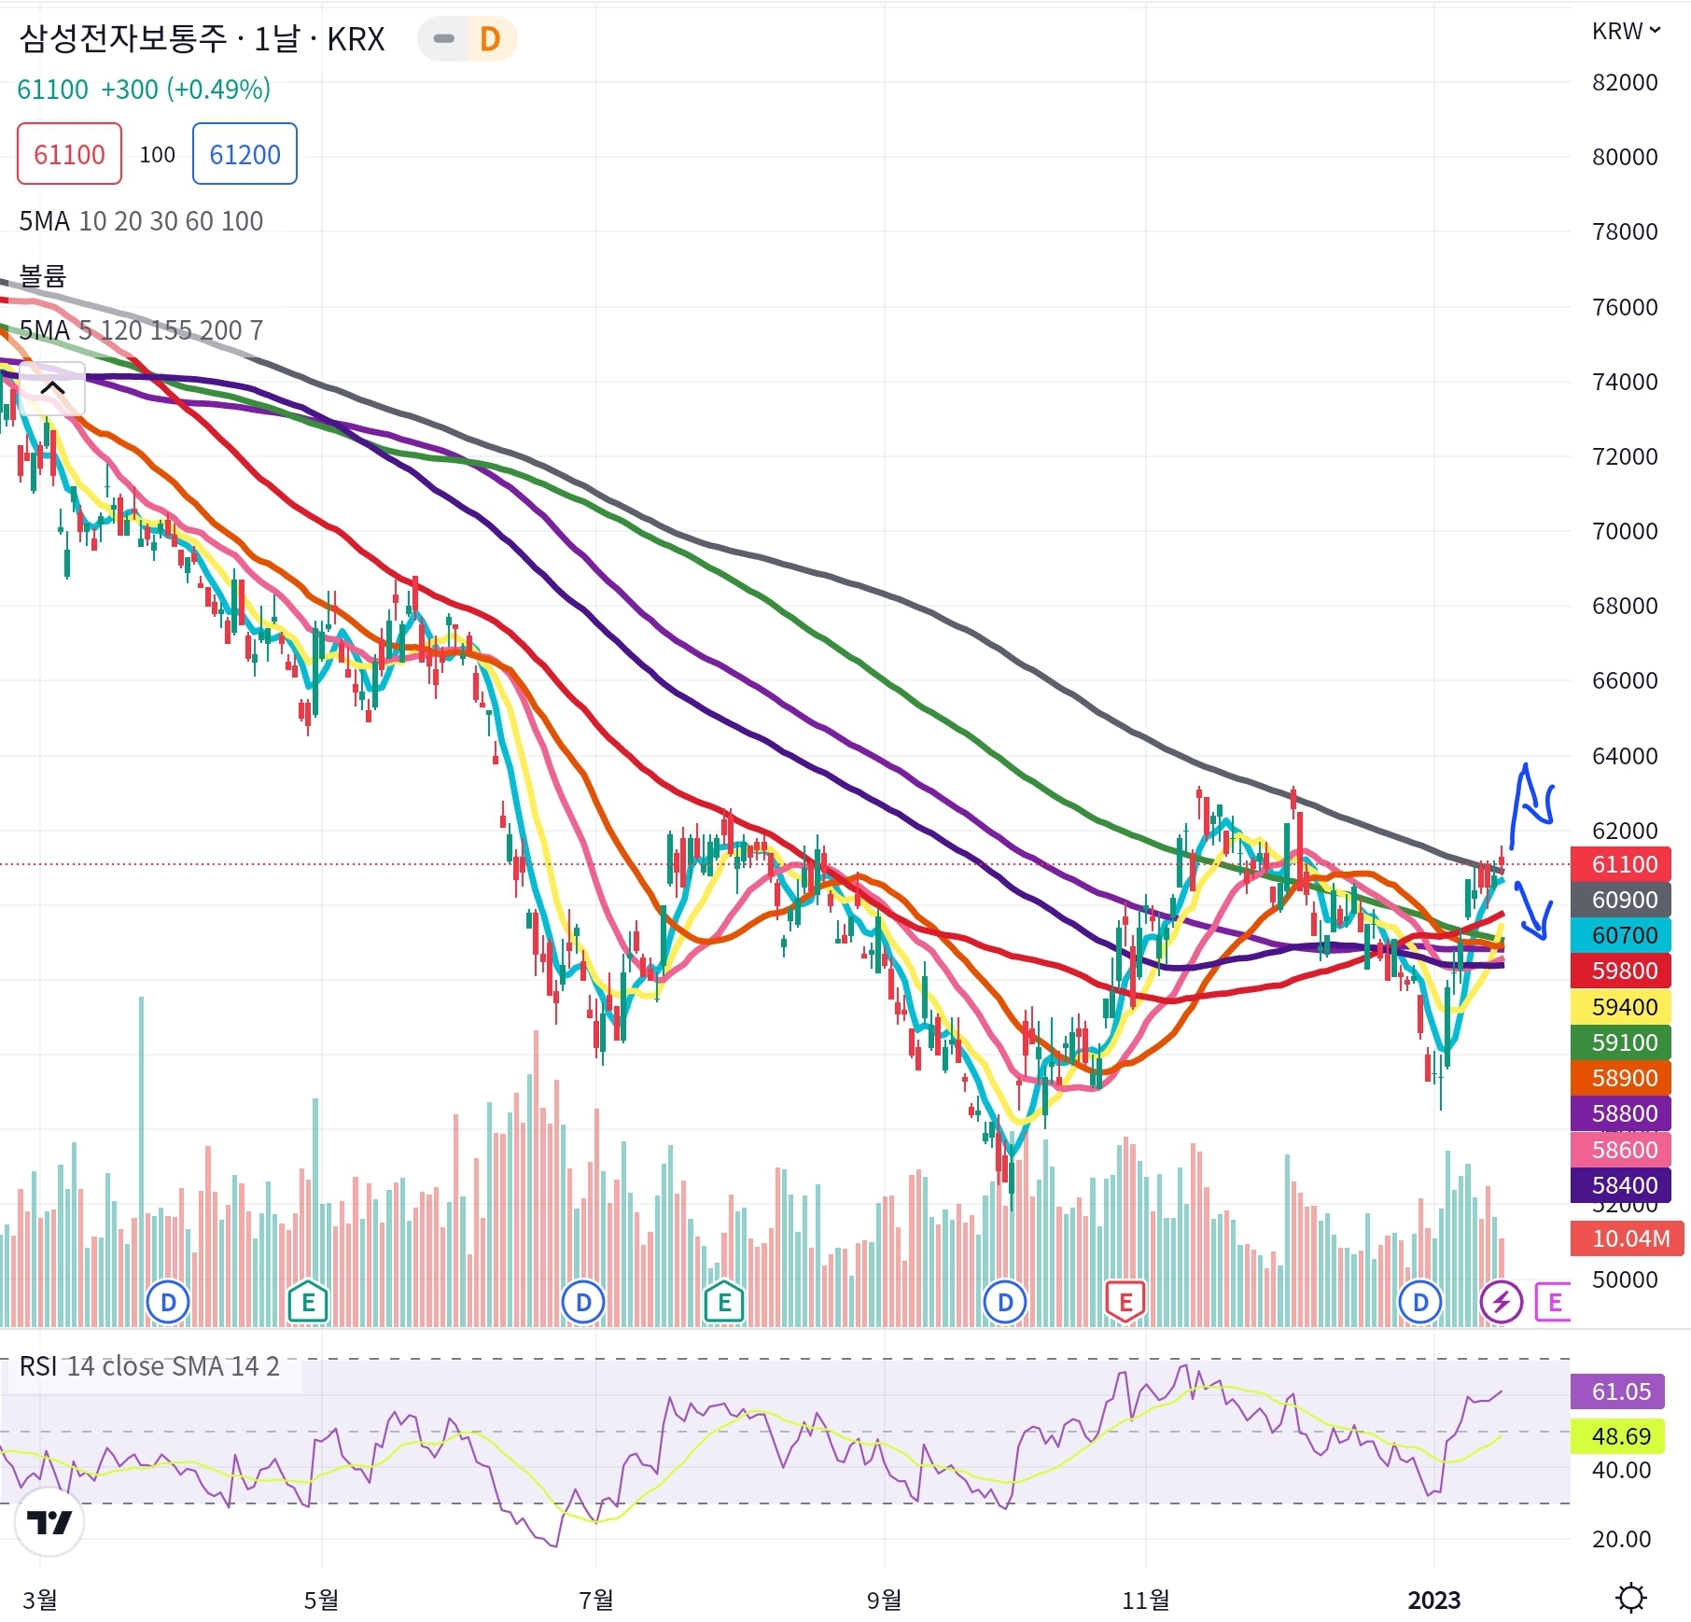Click the 61200 buy price button

pos(245,154)
